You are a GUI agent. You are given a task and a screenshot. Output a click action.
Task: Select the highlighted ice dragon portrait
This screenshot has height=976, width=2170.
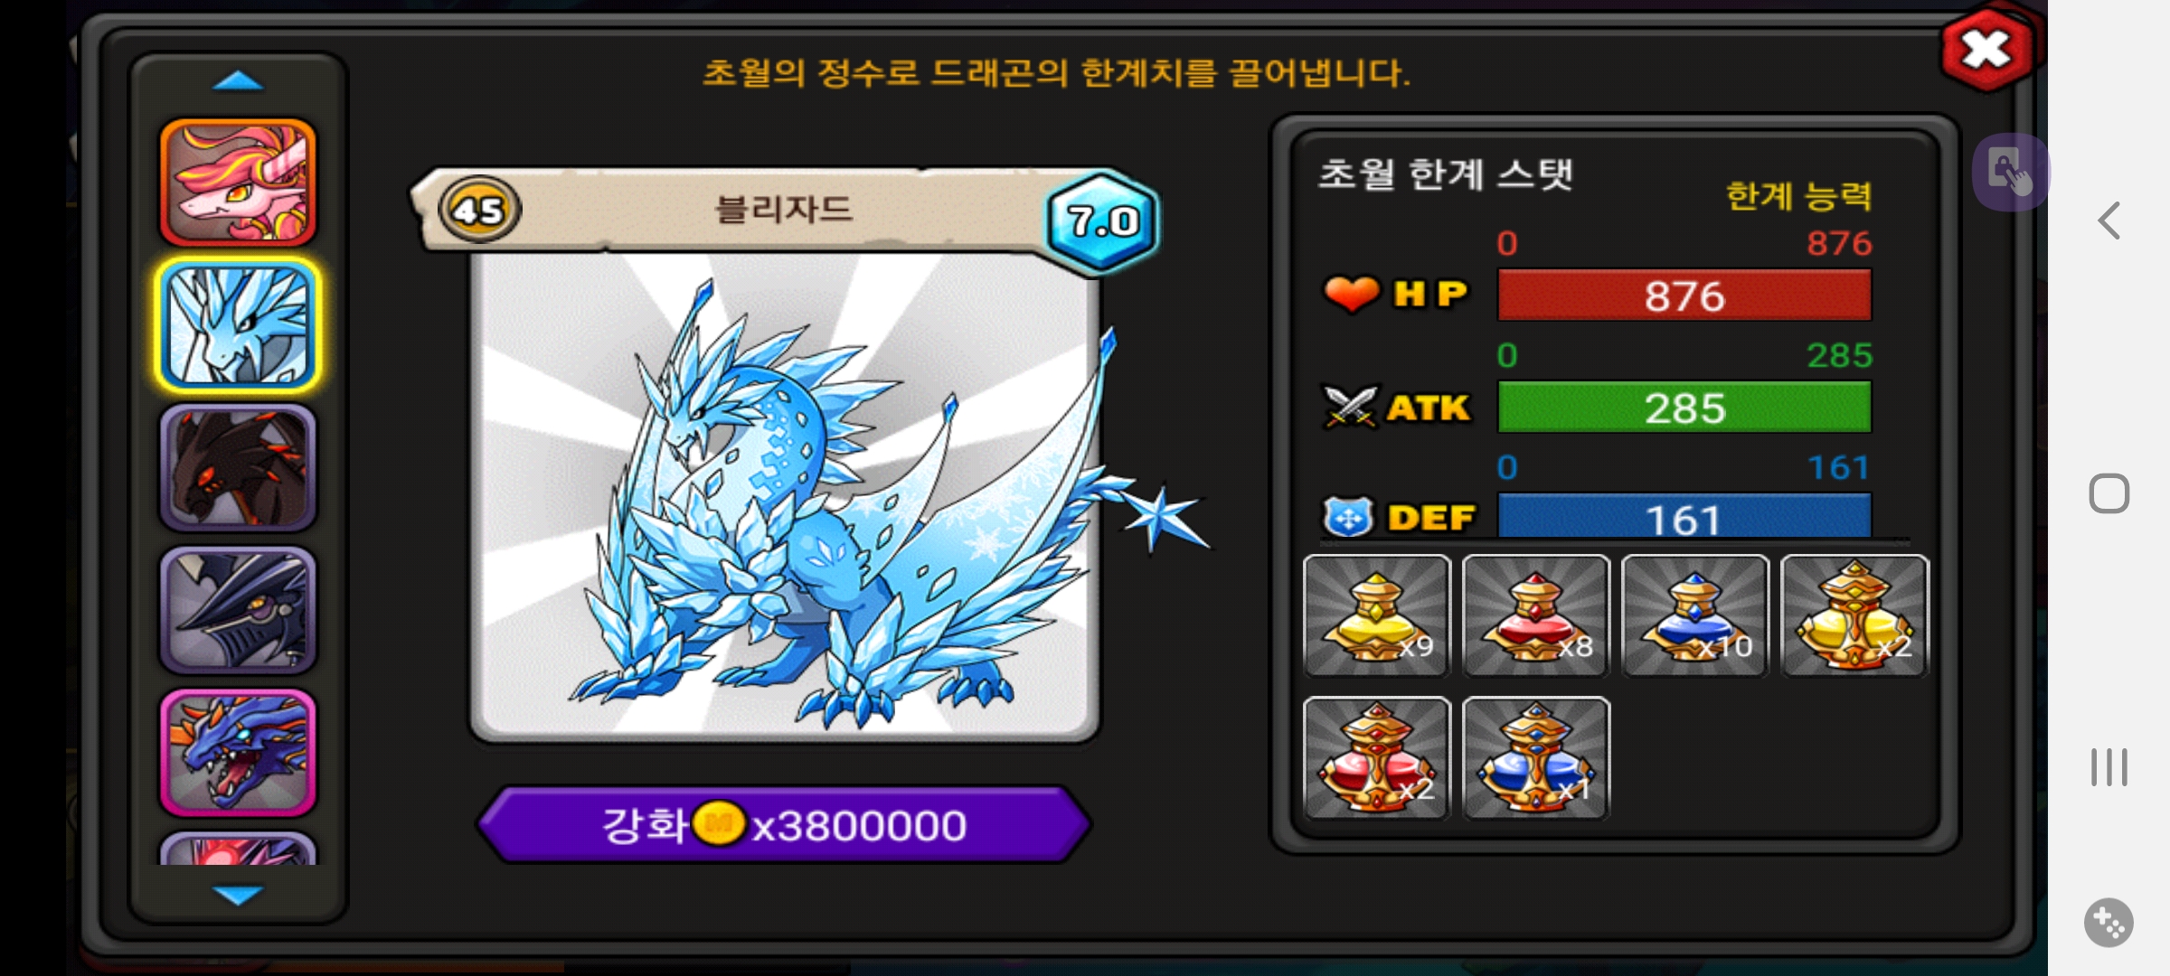(238, 325)
